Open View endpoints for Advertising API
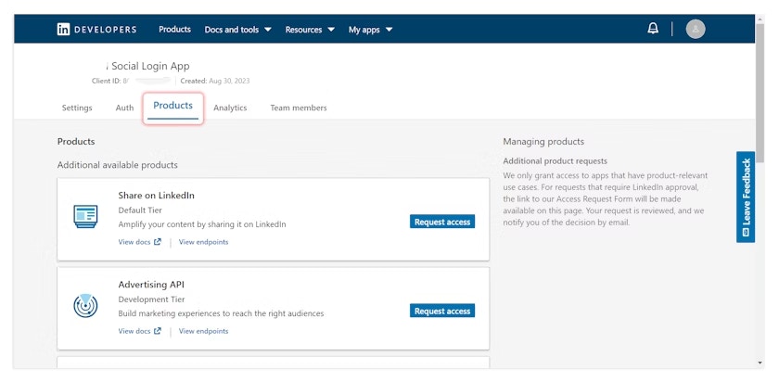The image size is (779, 382). 204,331
